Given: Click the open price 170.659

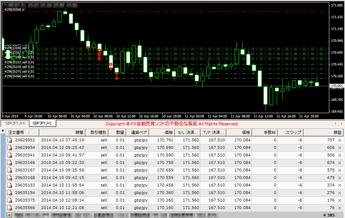Looking at the screenshot, I should pos(165,170).
